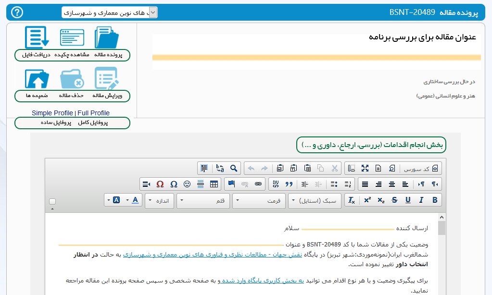Image resolution: width=492 pixels, height=295 pixels.
Task: Switch to Full Profile view
Action: click(x=93, y=113)
